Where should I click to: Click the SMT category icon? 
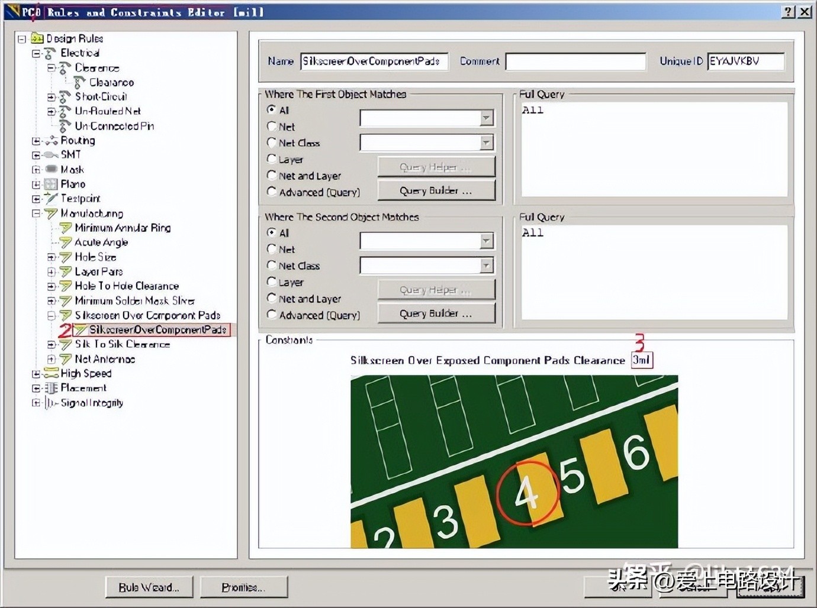click(52, 155)
